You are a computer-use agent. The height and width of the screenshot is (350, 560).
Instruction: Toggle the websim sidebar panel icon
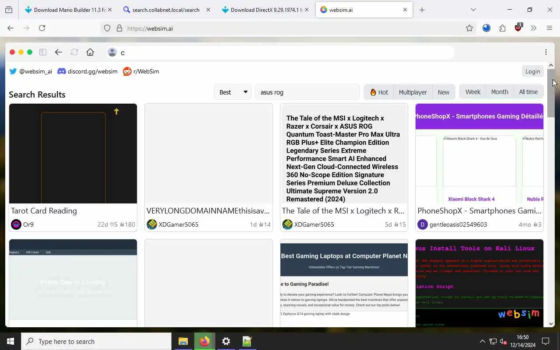43,52
